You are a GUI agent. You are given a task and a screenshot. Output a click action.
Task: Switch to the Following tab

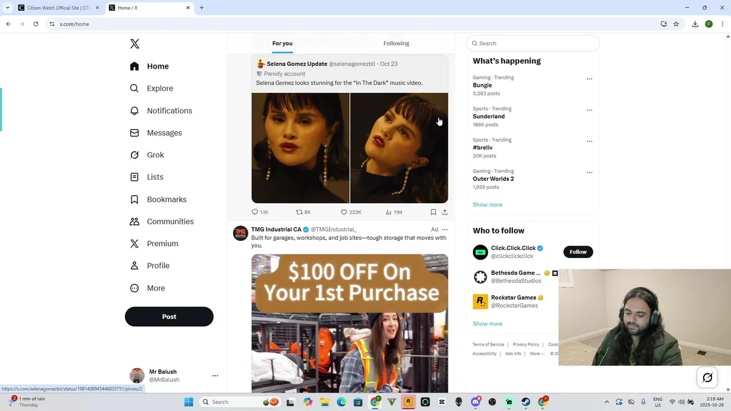click(x=396, y=43)
